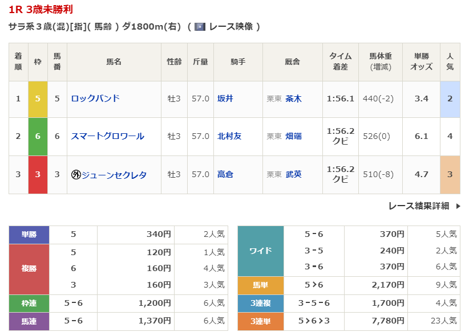Click the red frame 3 color cell
This screenshot has width=469, height=336.
point(38,175)
